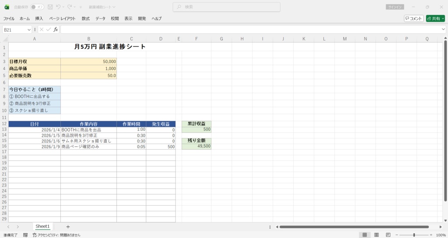448x238 pixels.
Task: Click the previous sheet navigation arrow
Action: 8,227
